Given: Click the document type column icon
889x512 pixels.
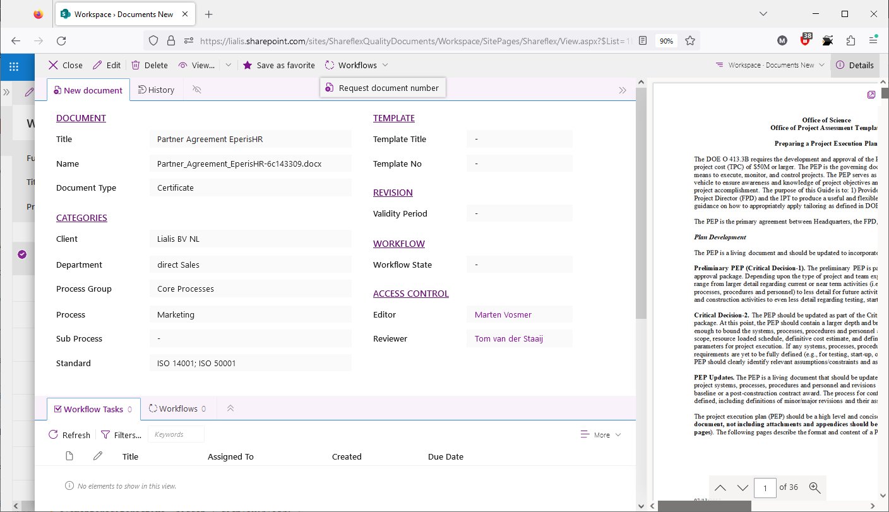Looking at the screenshot, I should coord(70,456).
